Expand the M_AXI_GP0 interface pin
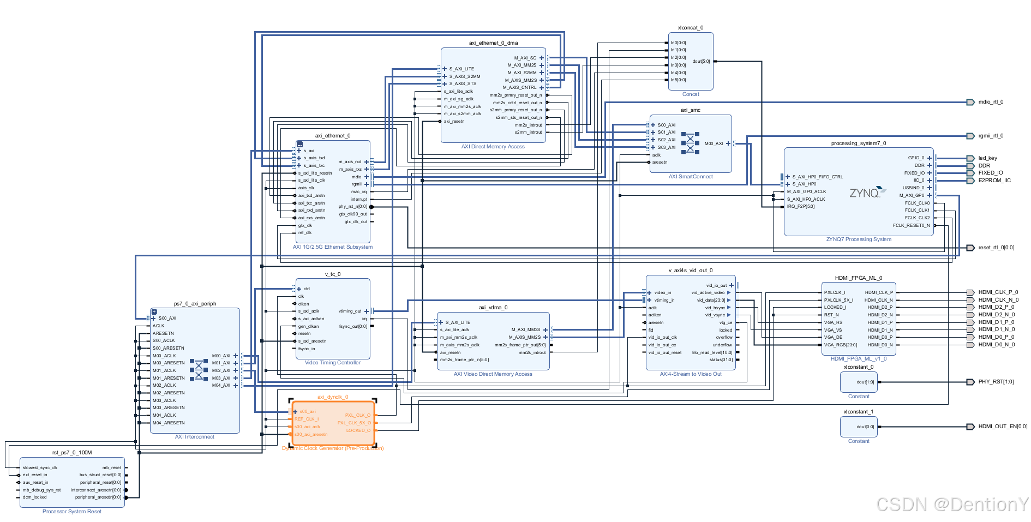The image size is (1031, 522). [x=930, y=195]
